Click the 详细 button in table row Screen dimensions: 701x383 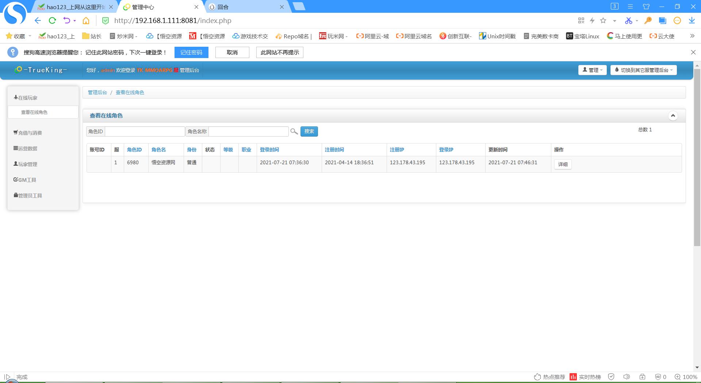(x=563, y=164)
